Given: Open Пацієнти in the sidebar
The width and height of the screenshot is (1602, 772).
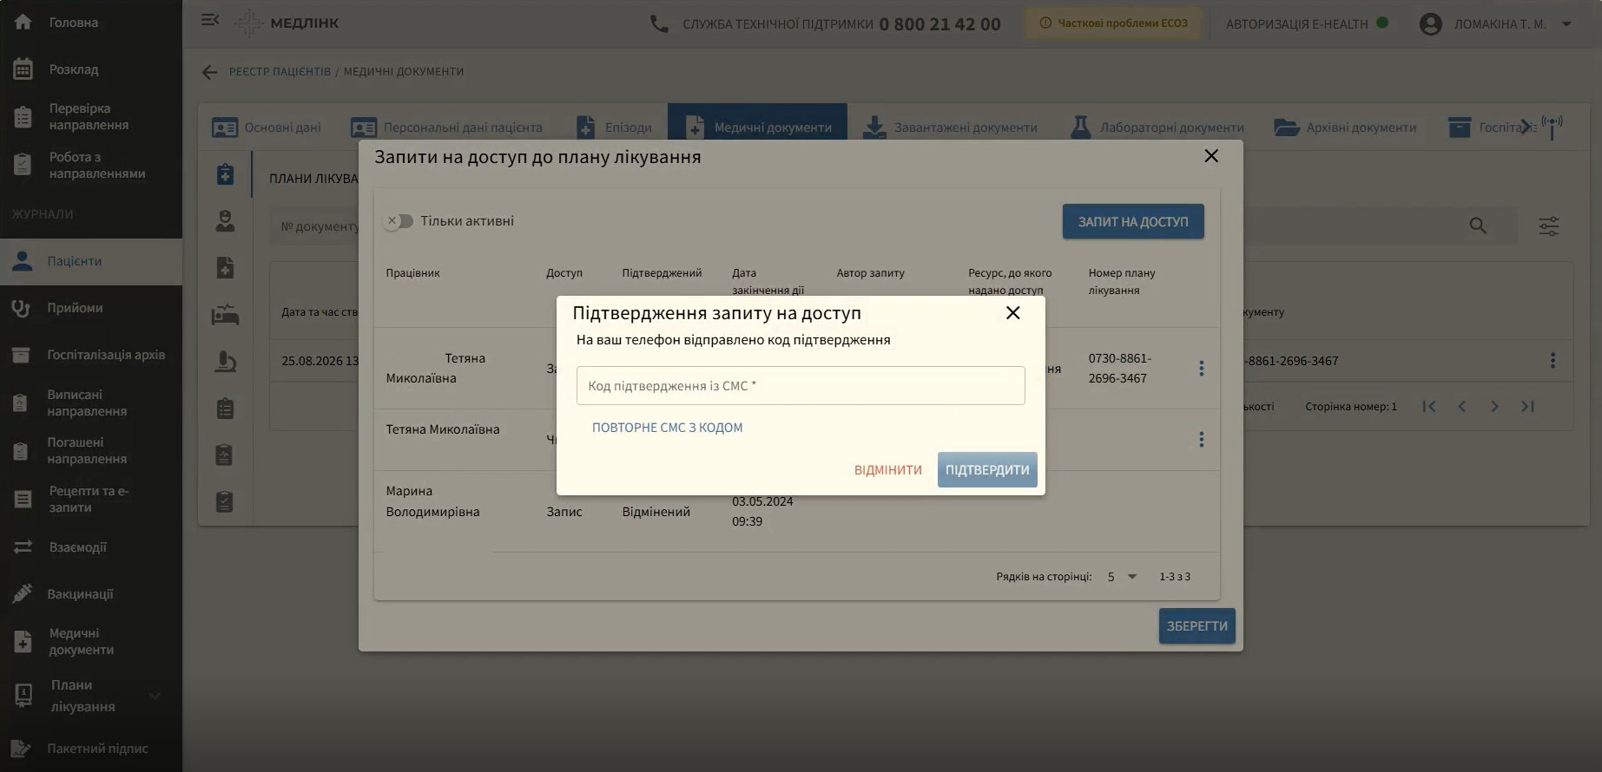Looking at the screenshot, I should [x=91, y=261].
